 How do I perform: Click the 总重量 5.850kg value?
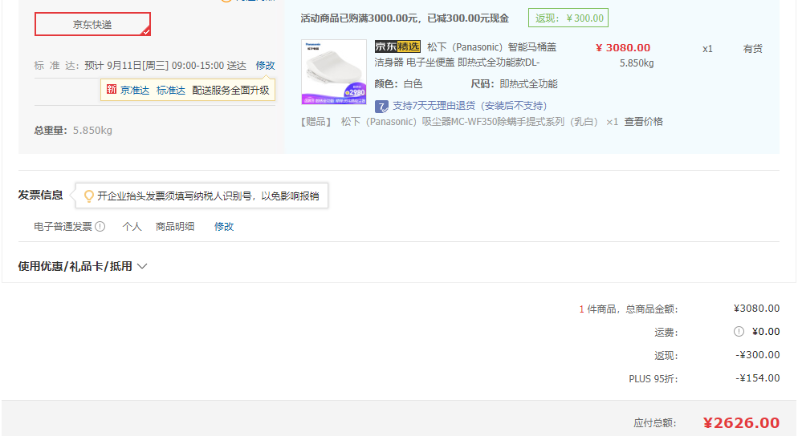click(92, 131)
